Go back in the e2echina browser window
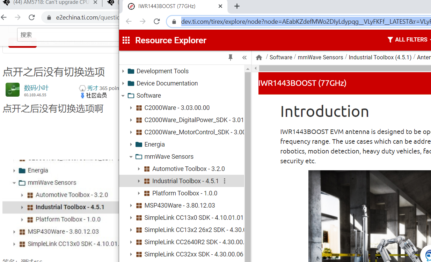431x262 pixels. coord(4,17)
